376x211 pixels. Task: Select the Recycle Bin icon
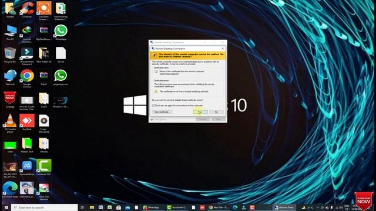pyautogui.click(x=10, y=55)
